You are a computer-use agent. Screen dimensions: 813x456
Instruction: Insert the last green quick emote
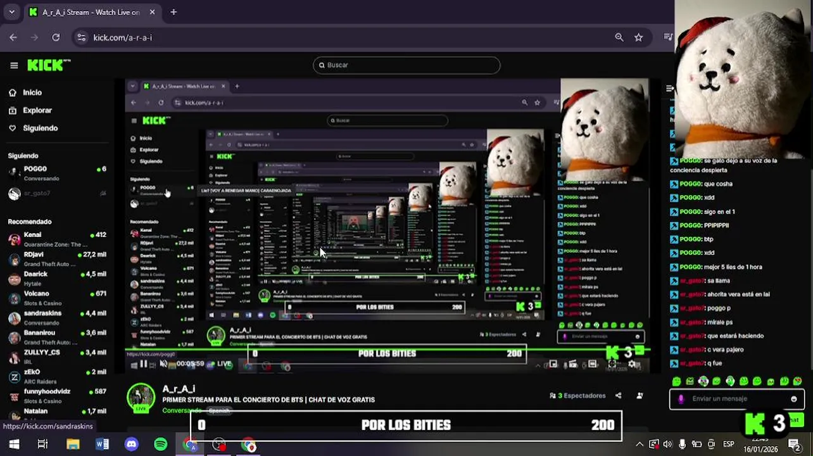coord(798,381)
